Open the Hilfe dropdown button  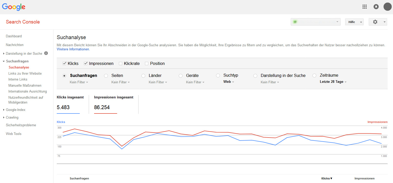click(354, 22)
